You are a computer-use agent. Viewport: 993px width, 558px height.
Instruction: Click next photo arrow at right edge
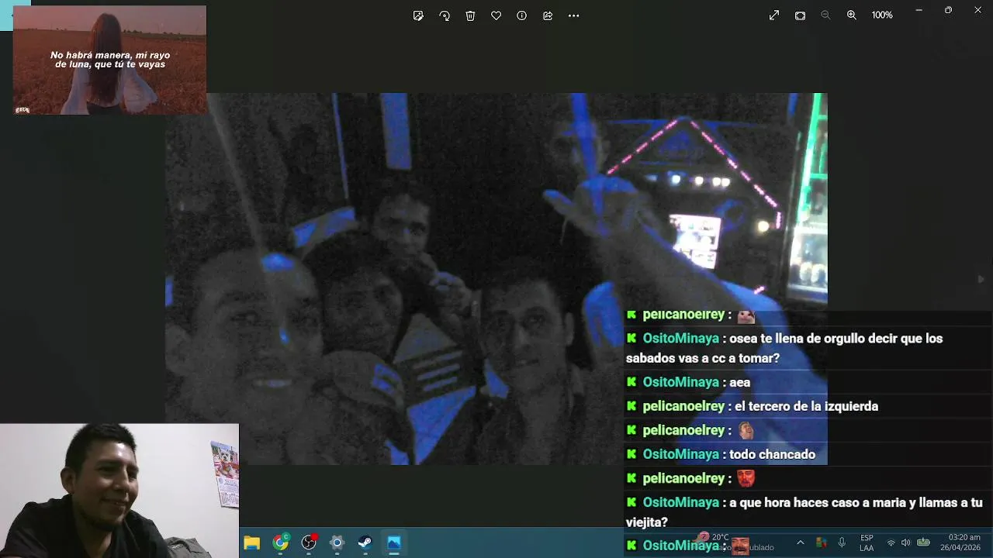pyautogui.click(x=981, y=279)
